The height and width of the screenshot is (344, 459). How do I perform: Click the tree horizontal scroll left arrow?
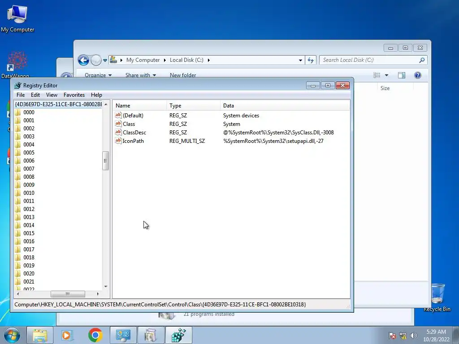coord(18,294)
